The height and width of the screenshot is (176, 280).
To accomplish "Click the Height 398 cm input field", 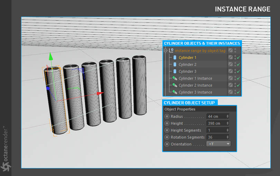I will 217,123.
